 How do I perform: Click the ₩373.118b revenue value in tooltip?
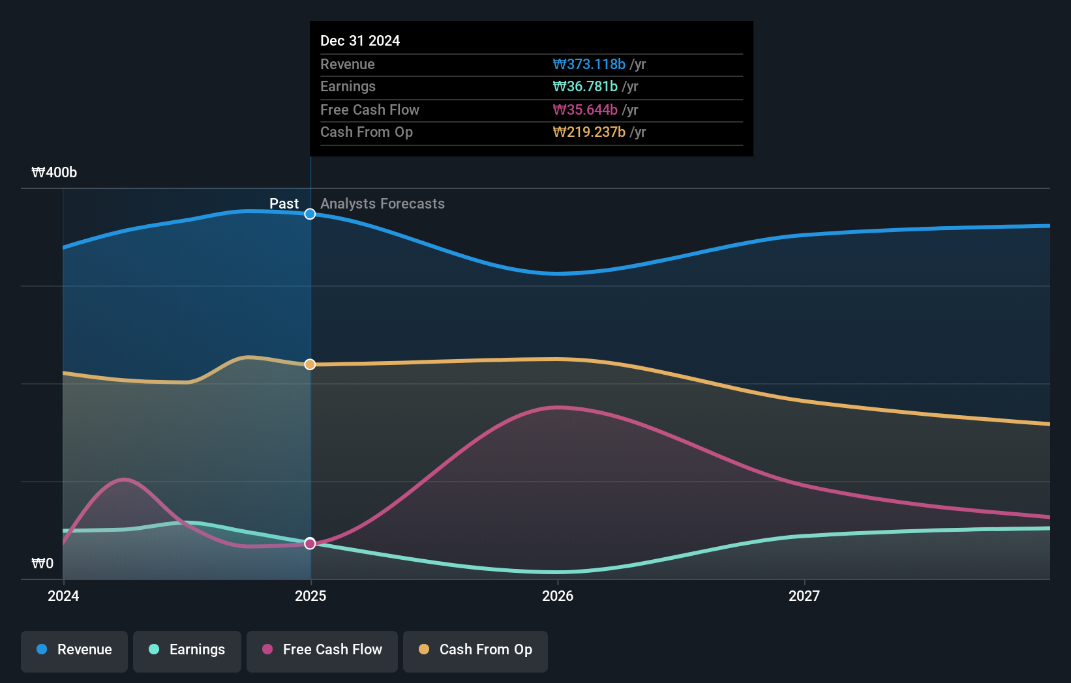588,64
